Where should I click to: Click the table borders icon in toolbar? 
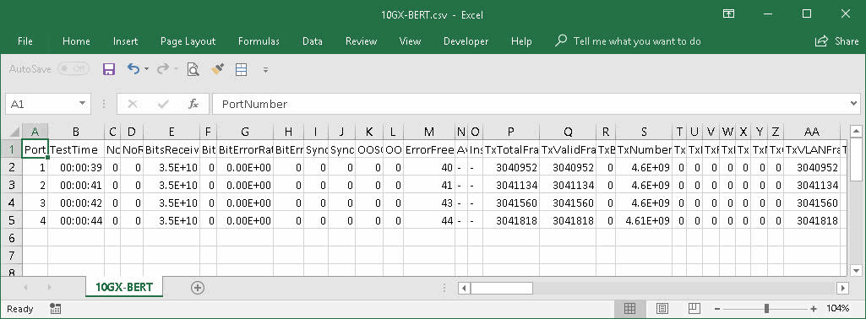(x=242, y=69)
